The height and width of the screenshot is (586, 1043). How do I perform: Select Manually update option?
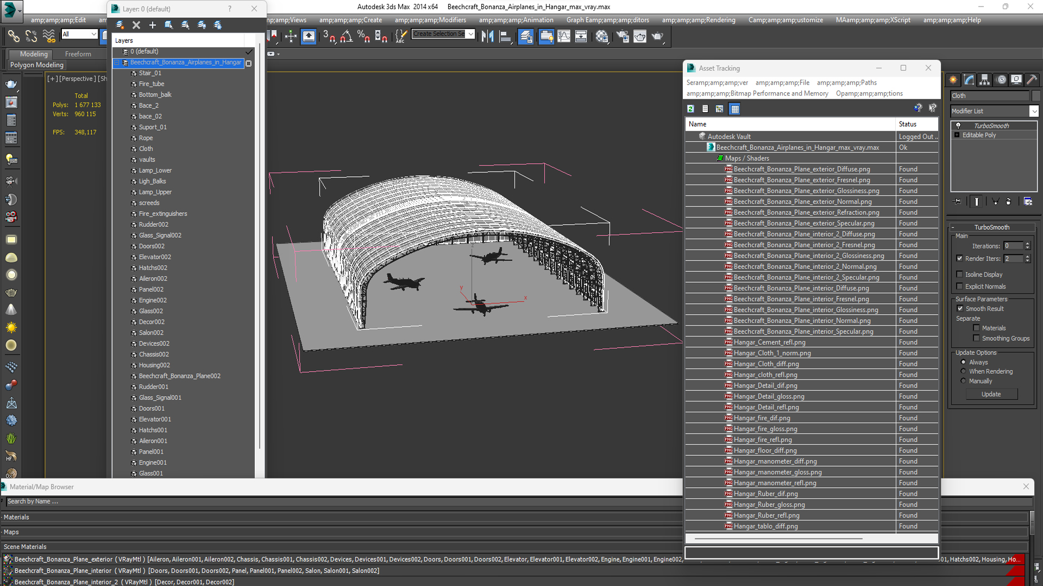[x=963, y=381]
